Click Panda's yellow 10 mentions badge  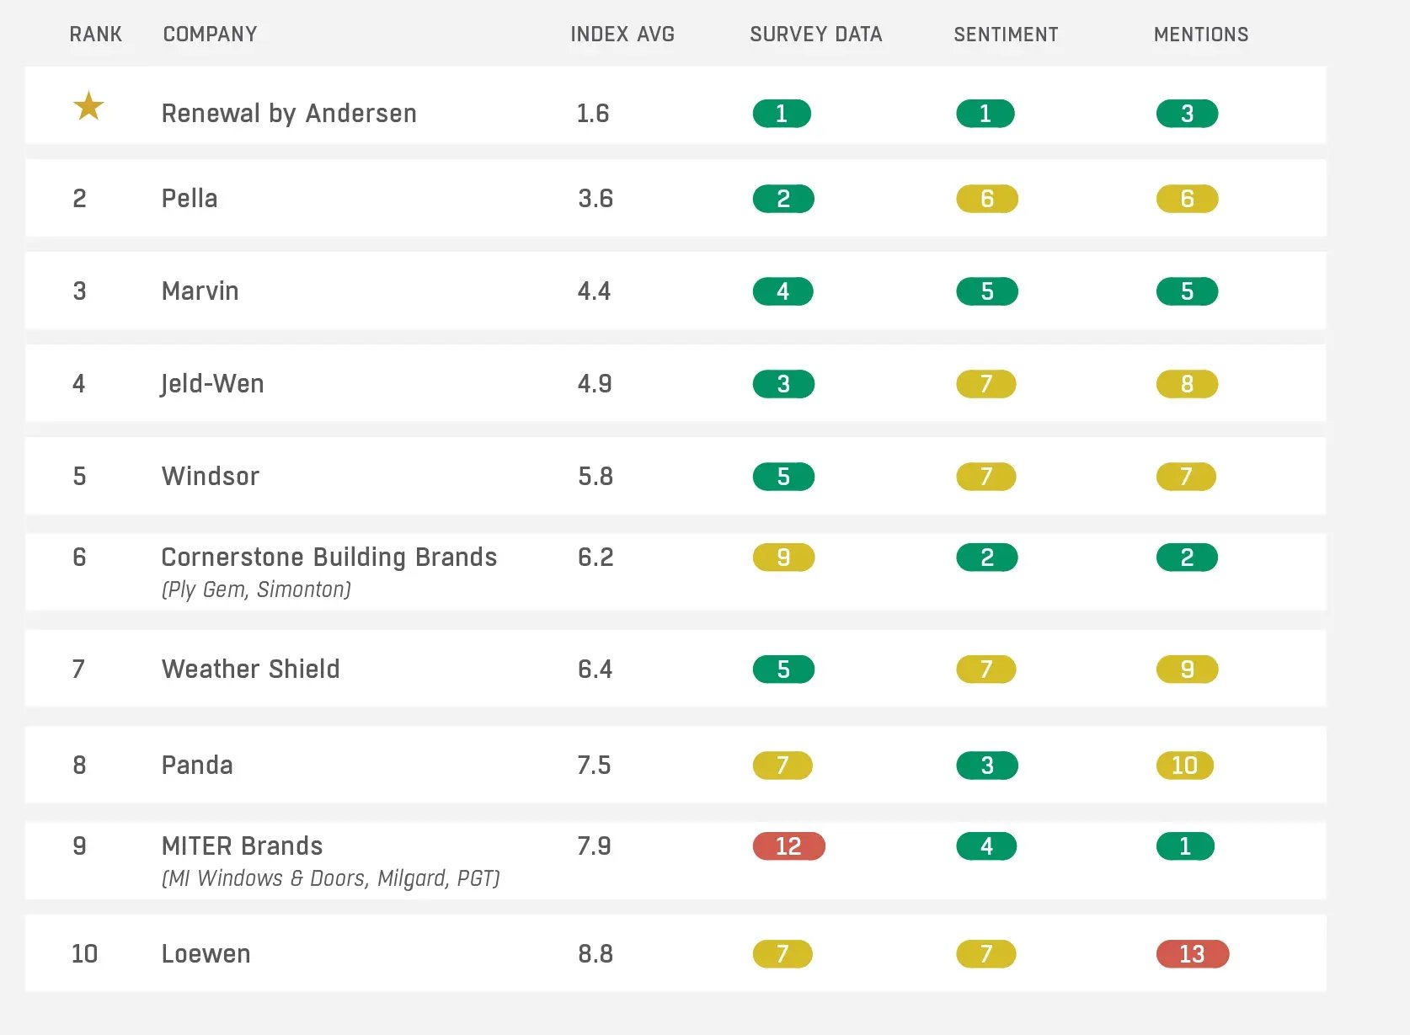[1184, 766]
